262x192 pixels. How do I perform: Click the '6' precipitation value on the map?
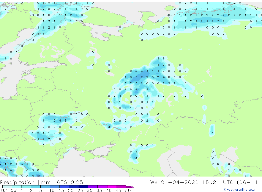pyautogui.click(x=136, y=77)
